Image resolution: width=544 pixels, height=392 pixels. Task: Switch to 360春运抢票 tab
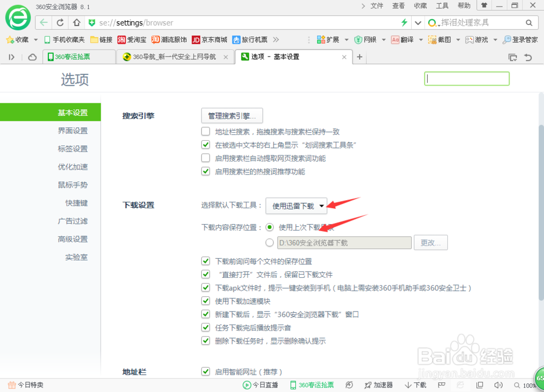point(79,57)
